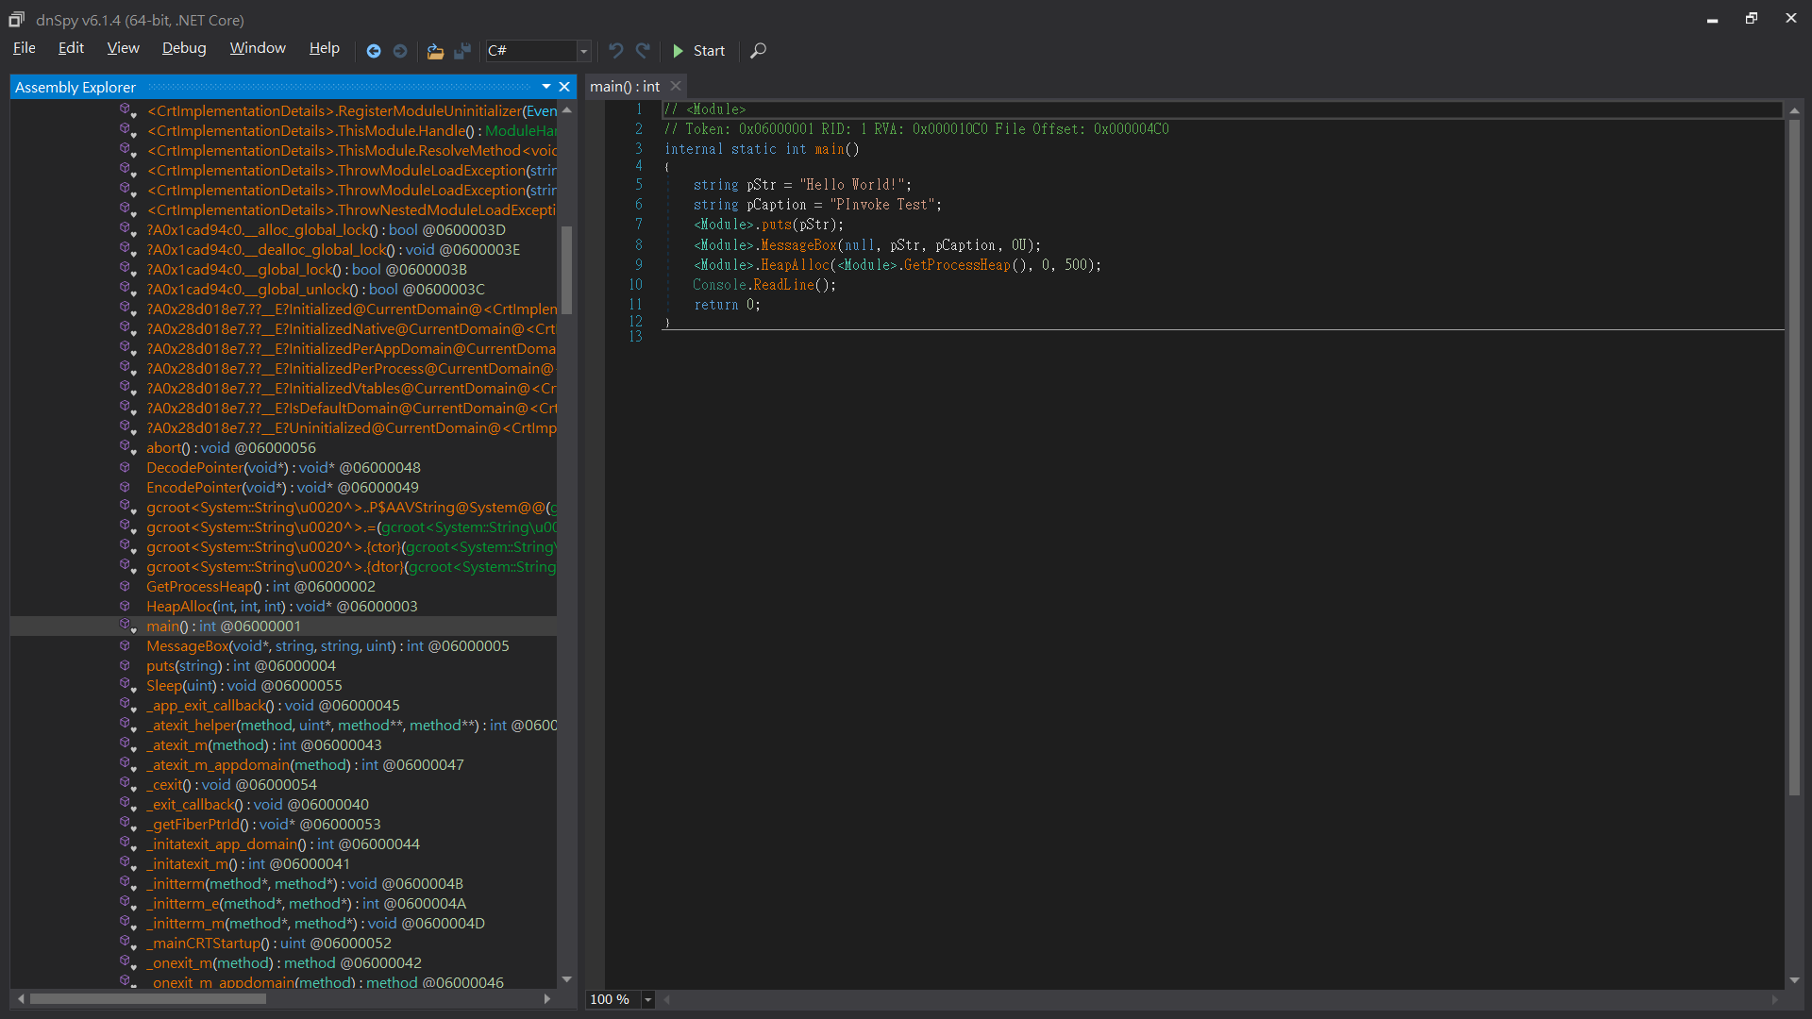Close the Assembly Explorer panel
Screen dimensions: 1812x1019
564,87
